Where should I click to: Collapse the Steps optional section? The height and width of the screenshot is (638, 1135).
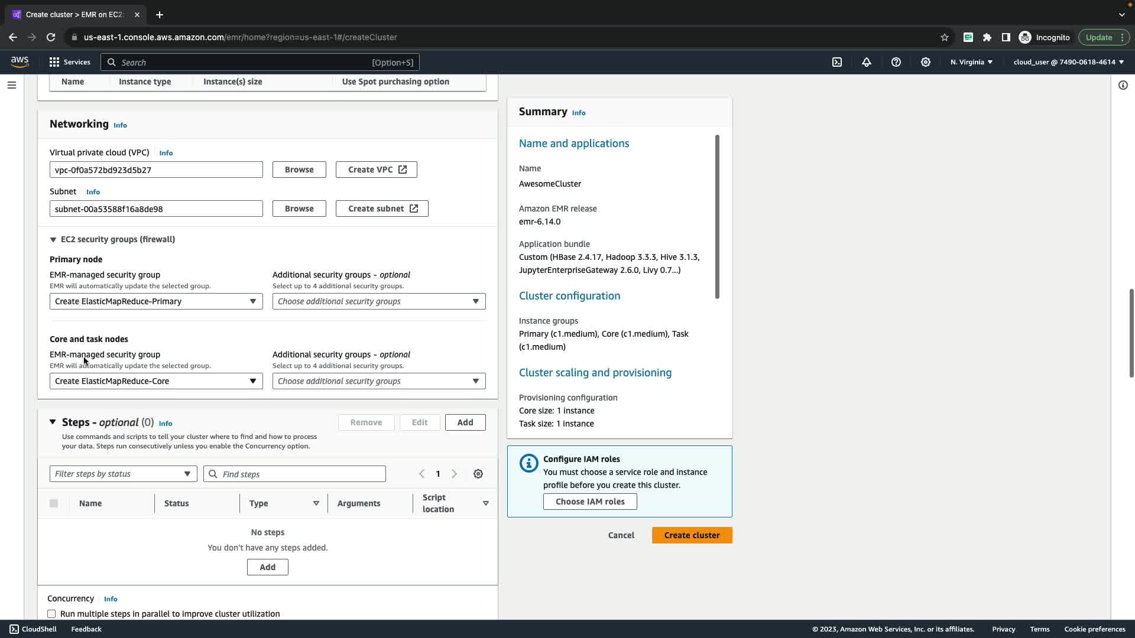pyautogui.click(x=53, y=422)
